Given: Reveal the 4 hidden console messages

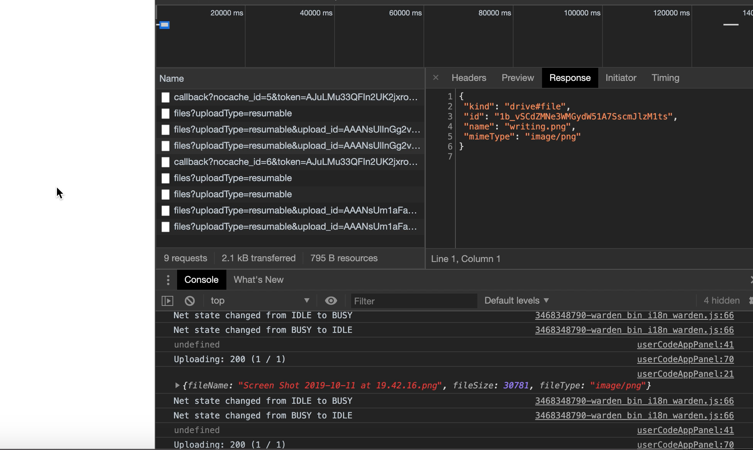Looking at the screenshot, I should pos(721,301).
